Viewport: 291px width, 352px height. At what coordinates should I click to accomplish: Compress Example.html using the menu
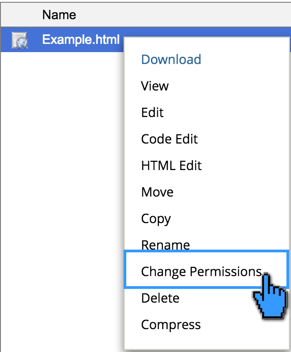coord(171,325)
